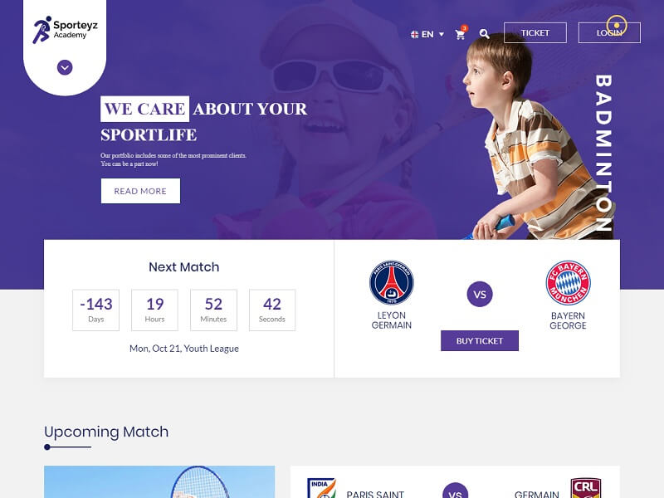Select the FC Bayern München crest
Screen dimensions: 664x498
point(568,282)
